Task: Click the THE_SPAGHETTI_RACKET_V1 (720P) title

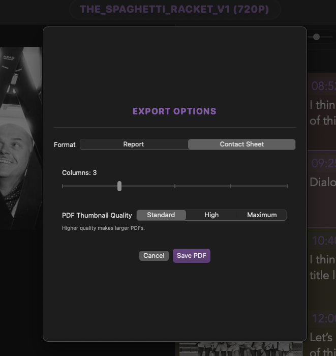Action: pos(174,10)
